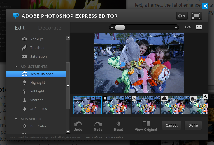Toggle View Original comparison
The image size is (214, 145).
[146, 126]
